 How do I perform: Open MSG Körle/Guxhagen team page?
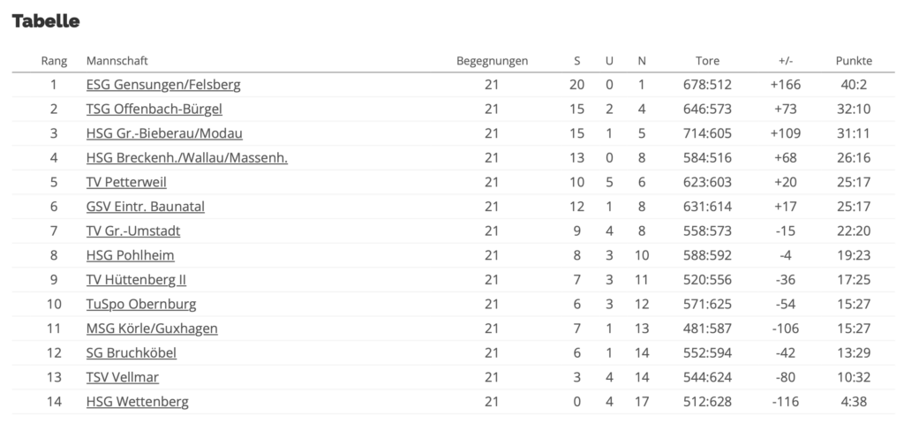click(152, 329)
